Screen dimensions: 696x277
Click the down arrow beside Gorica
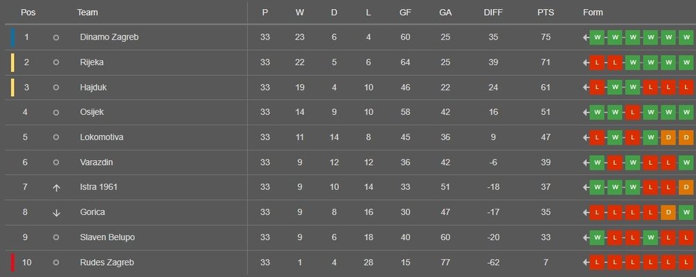tap(56, 213)
